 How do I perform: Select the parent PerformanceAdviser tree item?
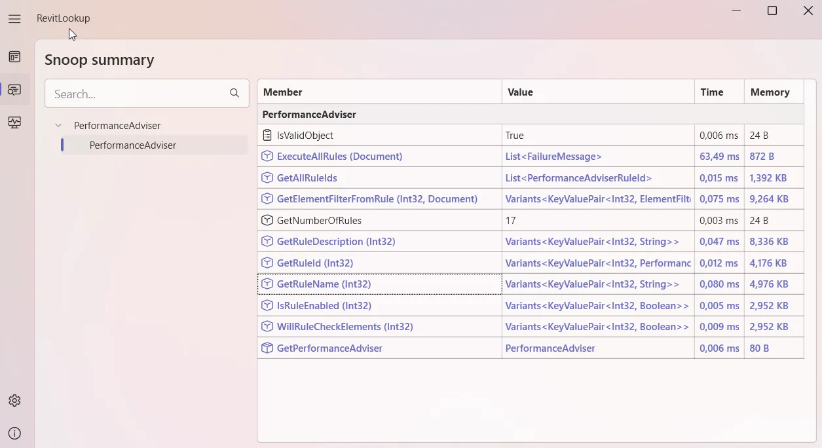[117, 126]
